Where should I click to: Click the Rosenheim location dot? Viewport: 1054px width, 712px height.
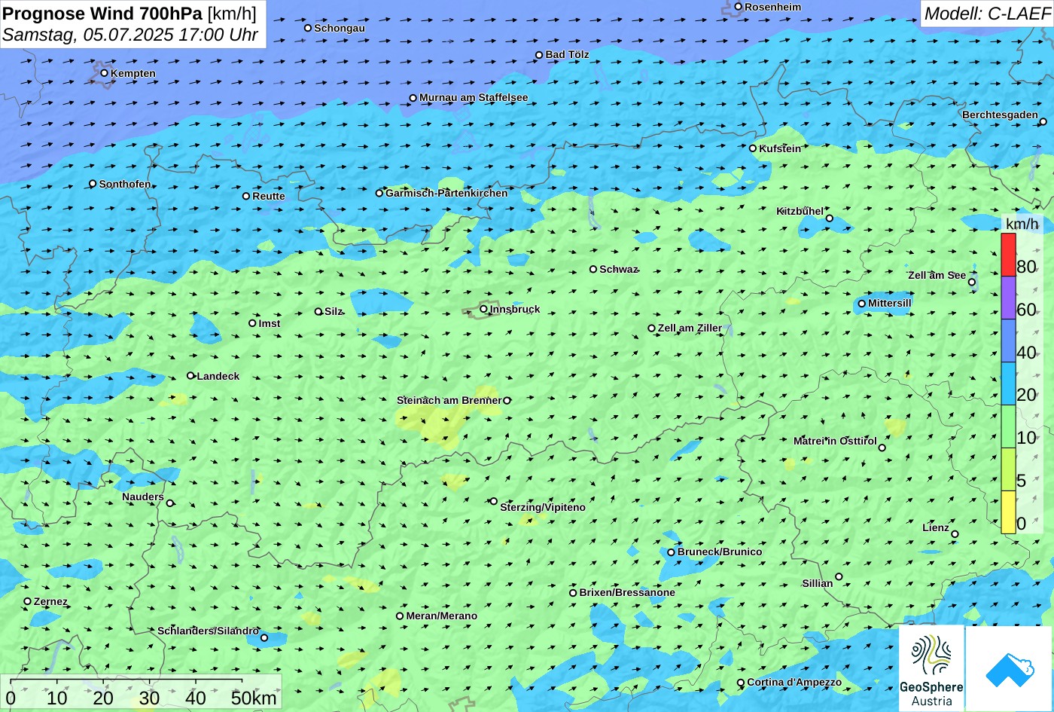(x=739, y=7)
